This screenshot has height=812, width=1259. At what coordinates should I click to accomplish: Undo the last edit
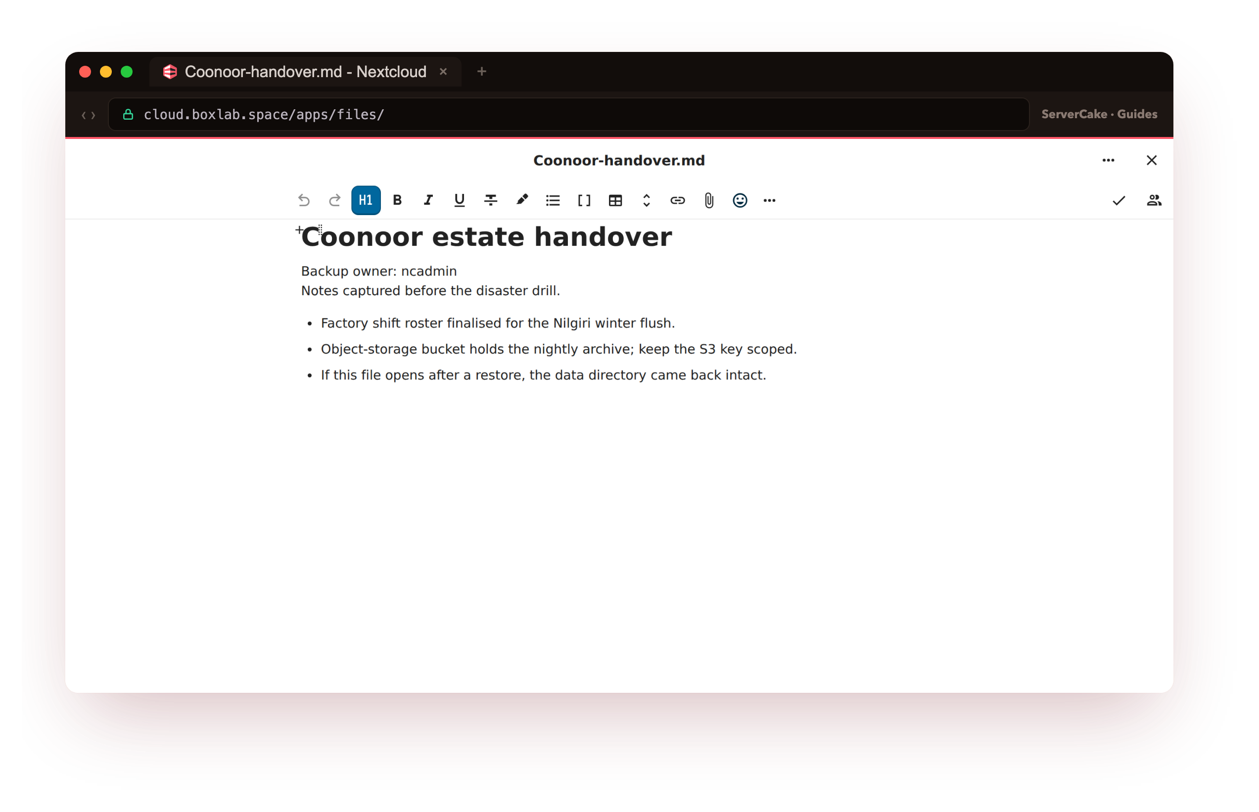[304, 200]
